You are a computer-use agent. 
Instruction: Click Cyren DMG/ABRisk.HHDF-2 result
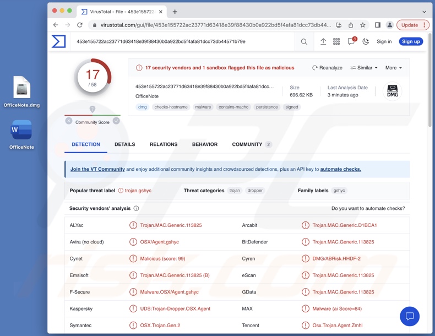[336, 258]
